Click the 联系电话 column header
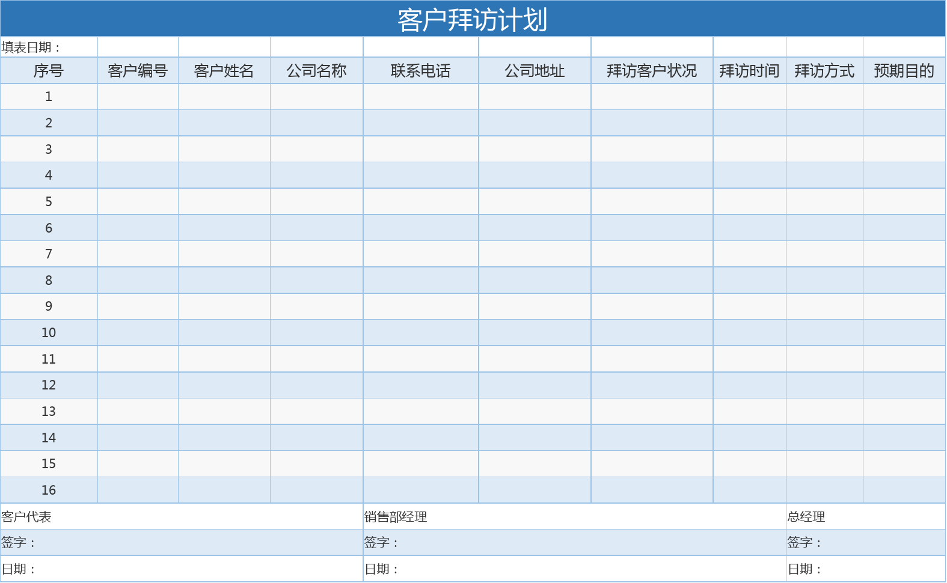Image resolution: width=947 pixels, height=583 pixels. coord(421,70)
